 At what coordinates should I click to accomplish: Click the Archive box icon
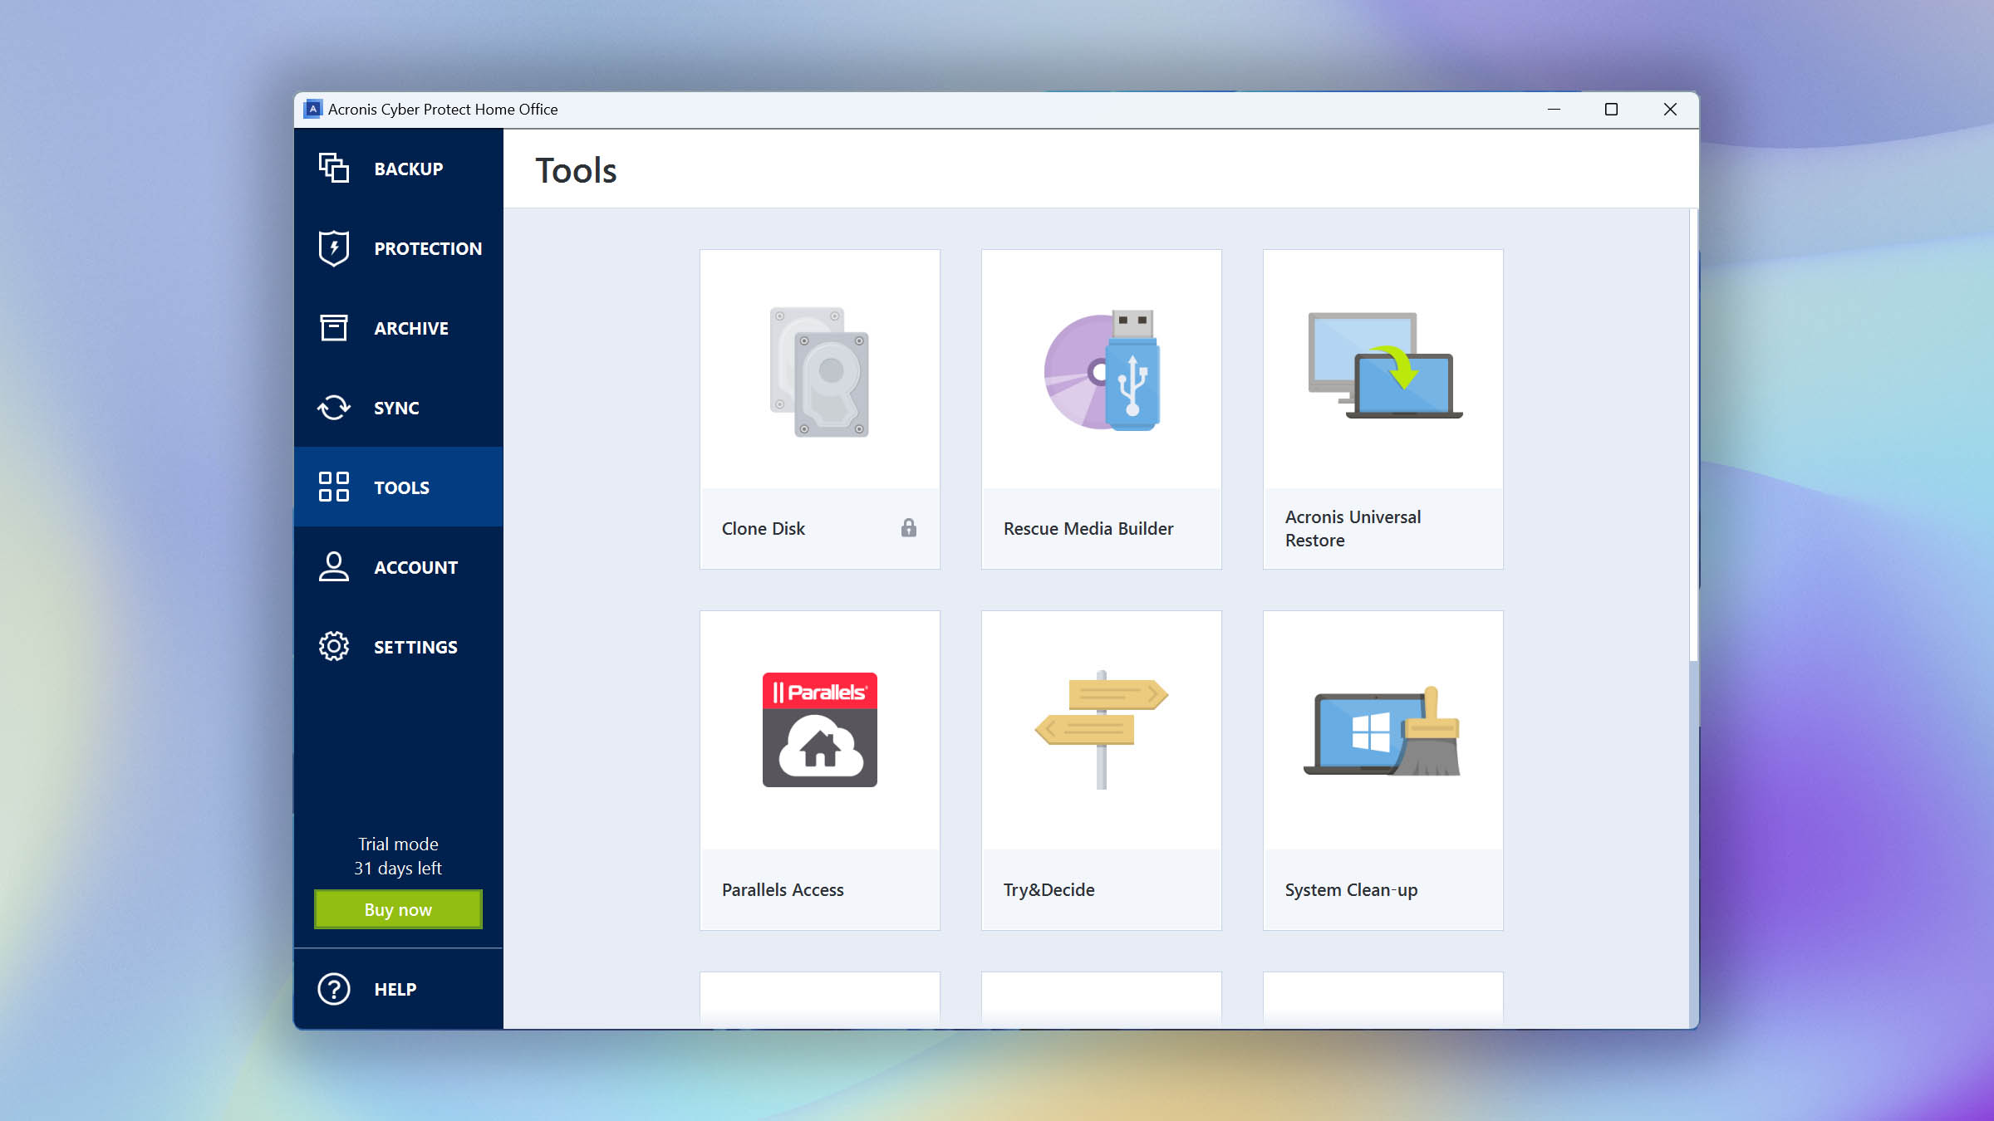click(x=333, y=328)
